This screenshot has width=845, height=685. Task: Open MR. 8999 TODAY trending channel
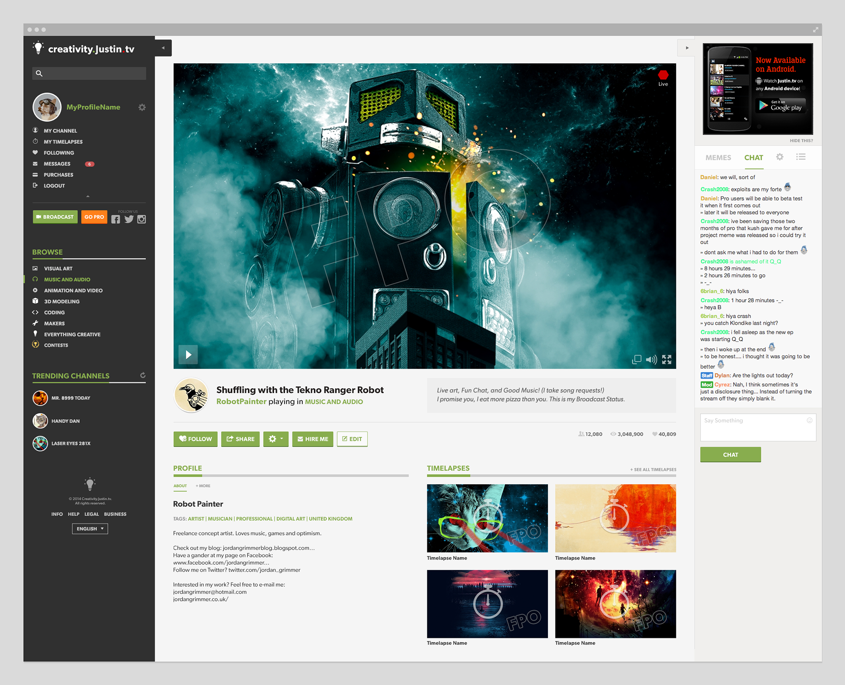(62, 398)
